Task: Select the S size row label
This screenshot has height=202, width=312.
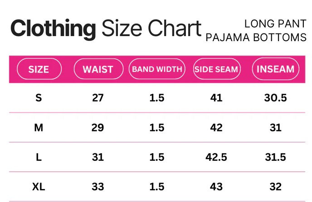Action: [x=39, y=98]
